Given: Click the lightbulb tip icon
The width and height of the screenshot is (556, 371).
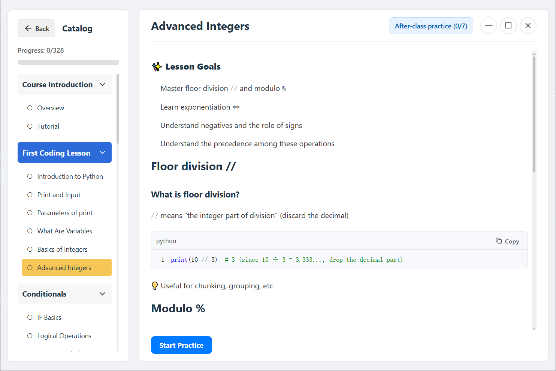Looking at the screenshot, I should coord(155,286).
